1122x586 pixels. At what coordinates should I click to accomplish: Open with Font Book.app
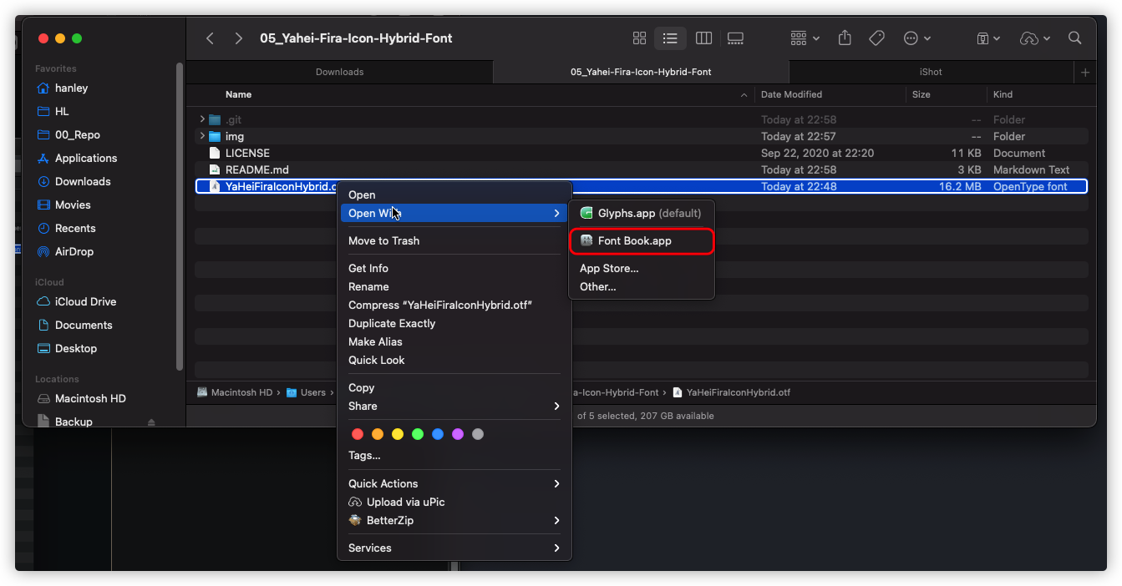click(642, 240)
